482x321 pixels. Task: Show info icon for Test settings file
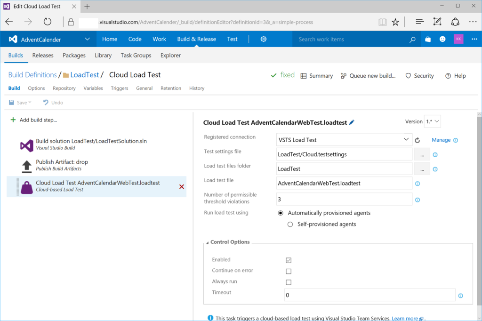(435, 155)
